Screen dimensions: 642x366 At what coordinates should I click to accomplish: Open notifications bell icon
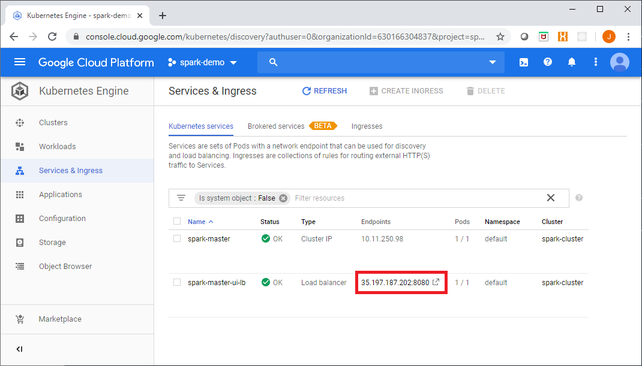tap(572, 62)
